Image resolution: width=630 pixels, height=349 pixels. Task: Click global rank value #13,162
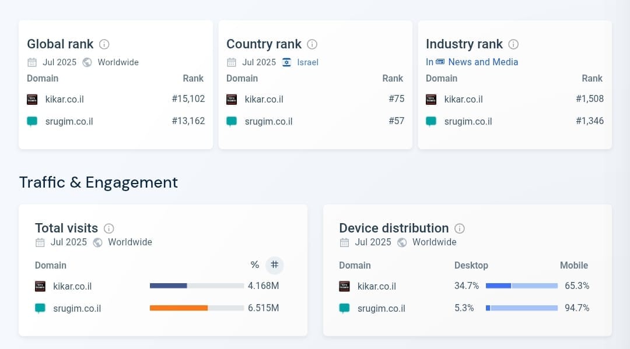[188, 121]
